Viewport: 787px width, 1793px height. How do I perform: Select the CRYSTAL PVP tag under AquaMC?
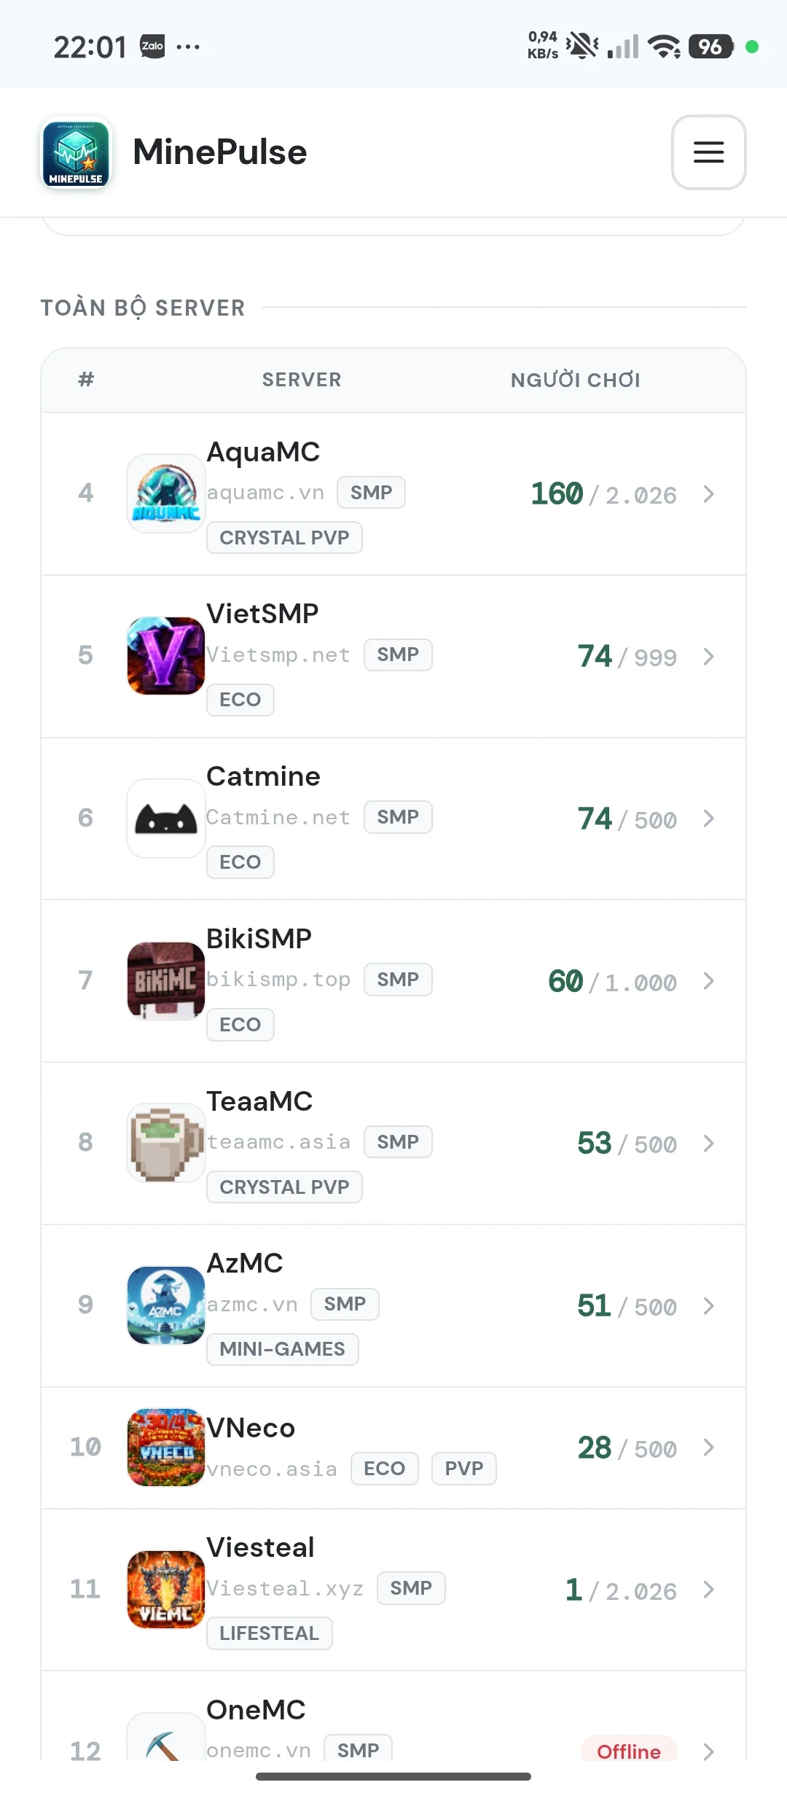click(284, 538)
